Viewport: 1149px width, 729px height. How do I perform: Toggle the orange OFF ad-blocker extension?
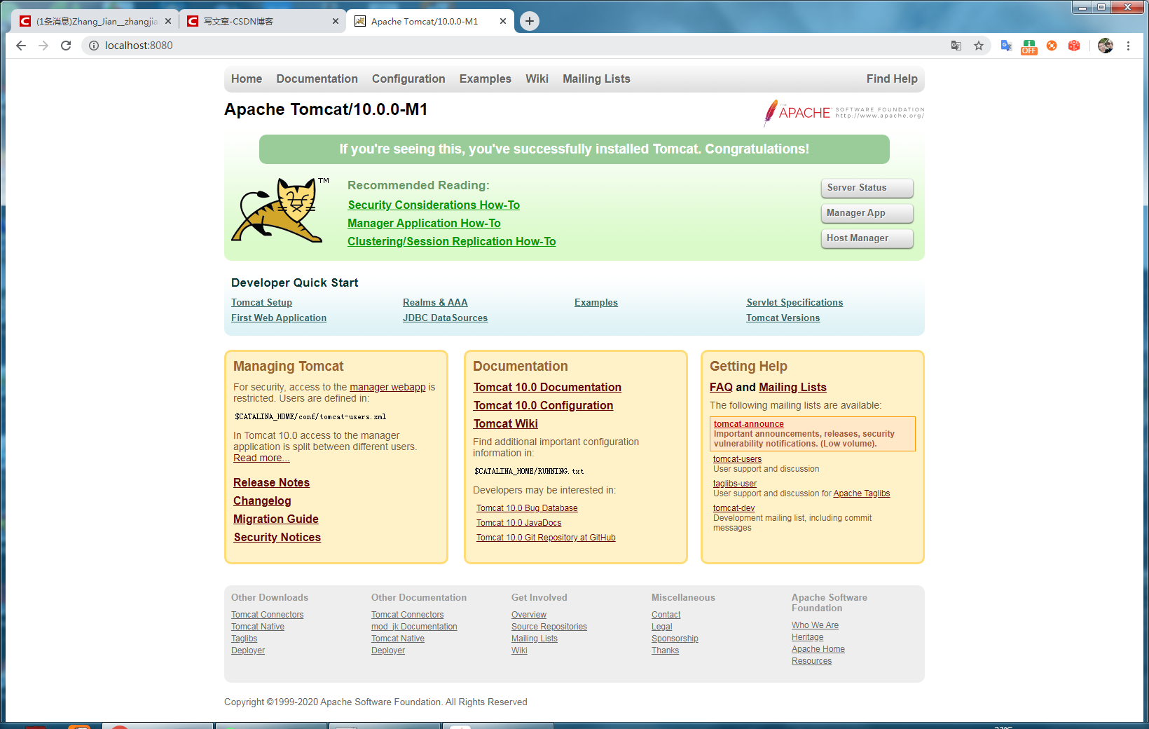[x=1028, y=46]
